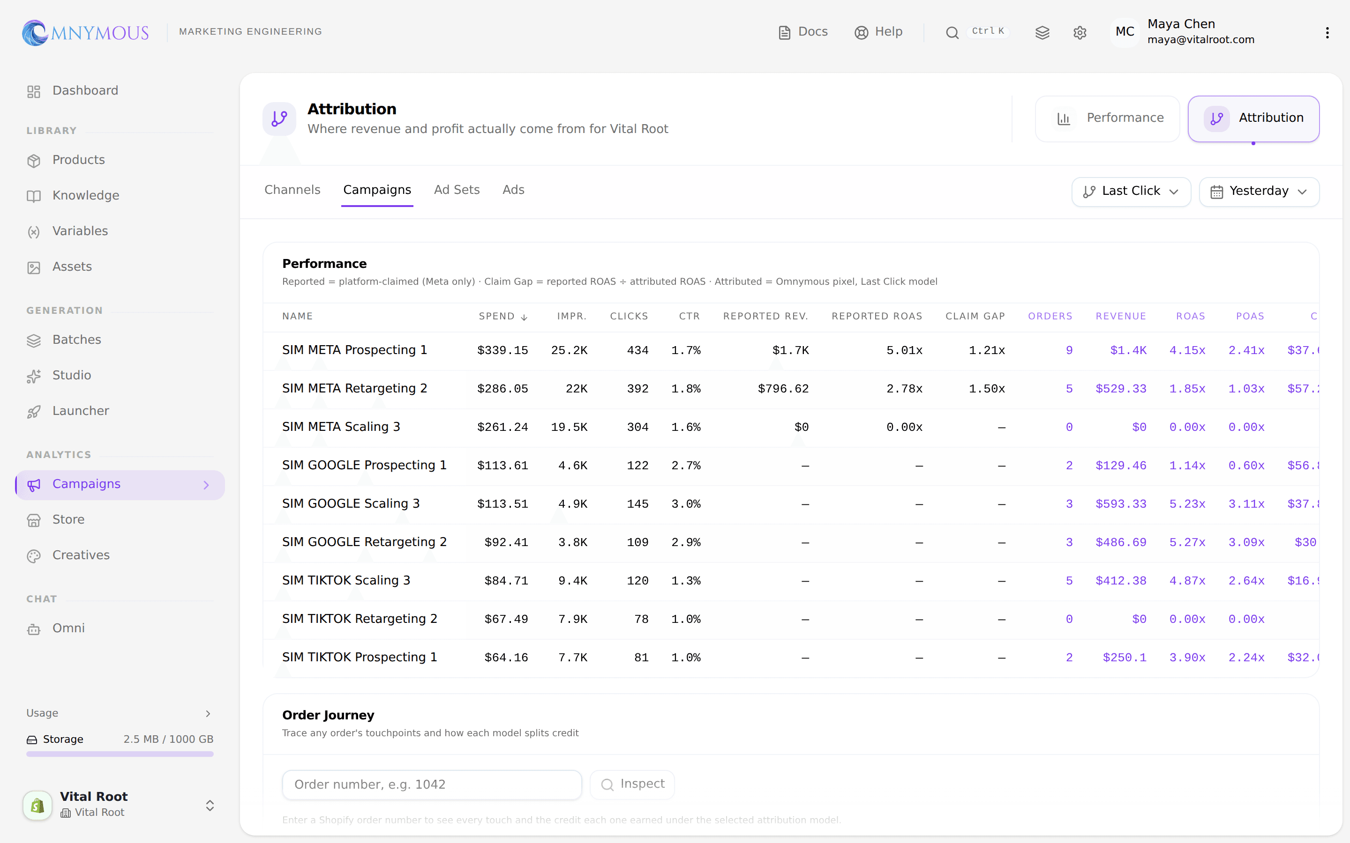Sort by Spend column header
Image resolution: width=1350 pixels, height=843 pixels.
click(502, 317)
